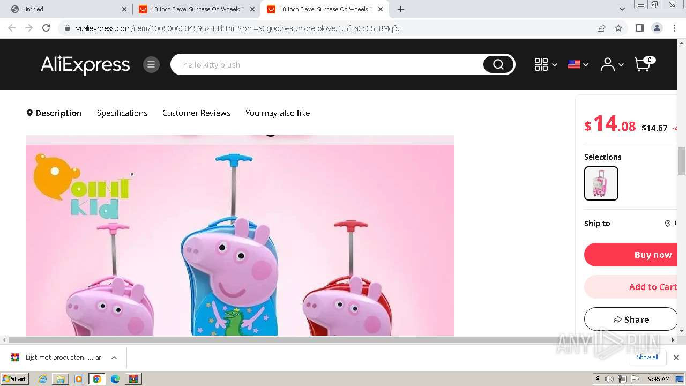Click the action center flag tray icon
The image size is (686, 386).
click(x=636, y=379)
